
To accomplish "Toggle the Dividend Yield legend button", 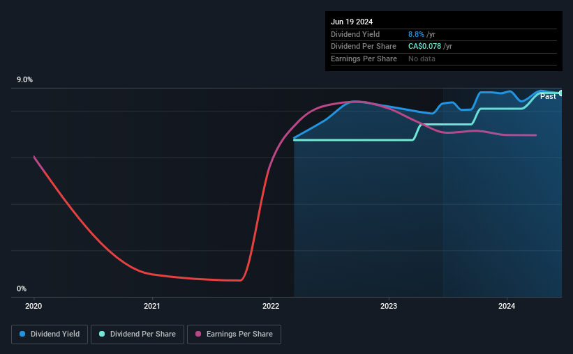I will (x=50, y=334).
